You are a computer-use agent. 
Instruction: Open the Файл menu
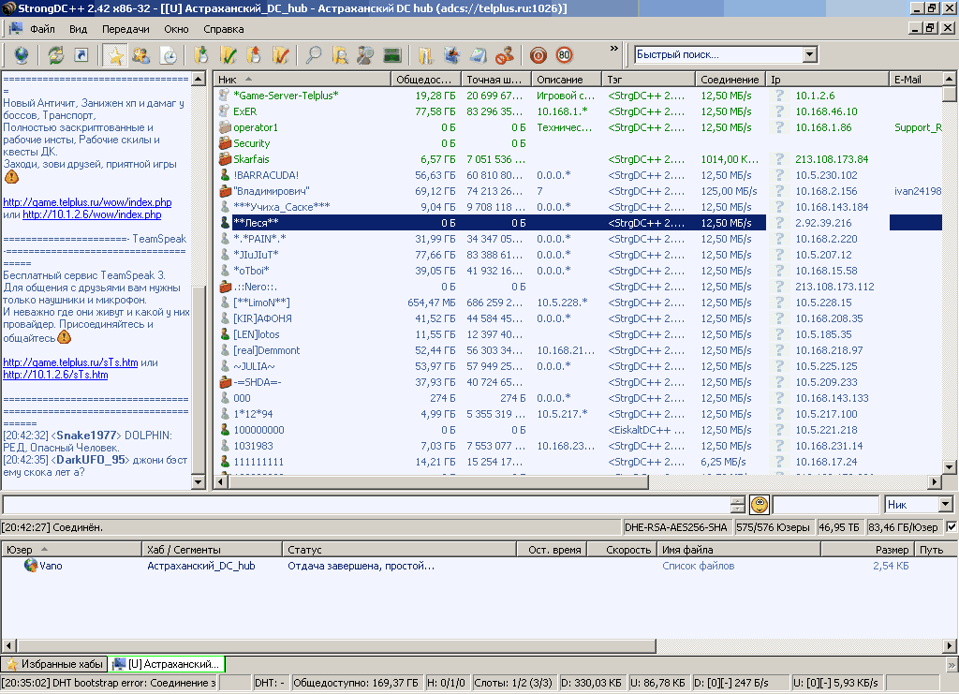pyautogui.click(x=42, y=29)
